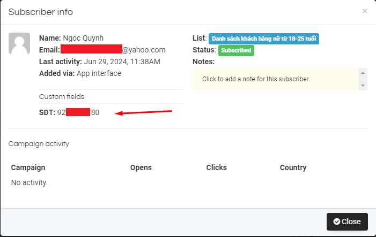This screenshot has width=376, height=237.
Task: Select the Country column header
Action: point(293,167)
